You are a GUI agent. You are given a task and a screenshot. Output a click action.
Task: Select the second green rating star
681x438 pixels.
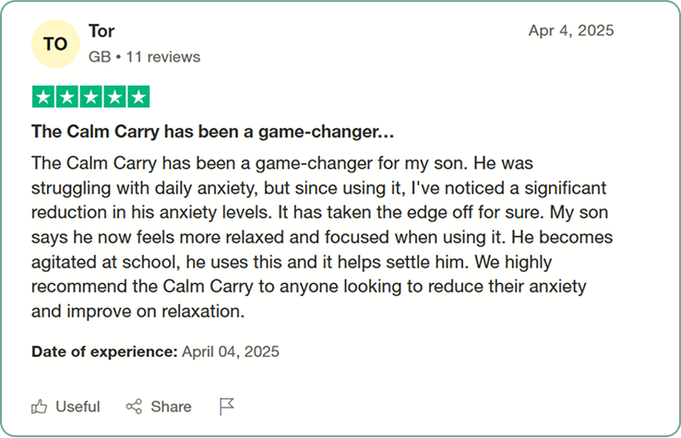tap(67, 97)
